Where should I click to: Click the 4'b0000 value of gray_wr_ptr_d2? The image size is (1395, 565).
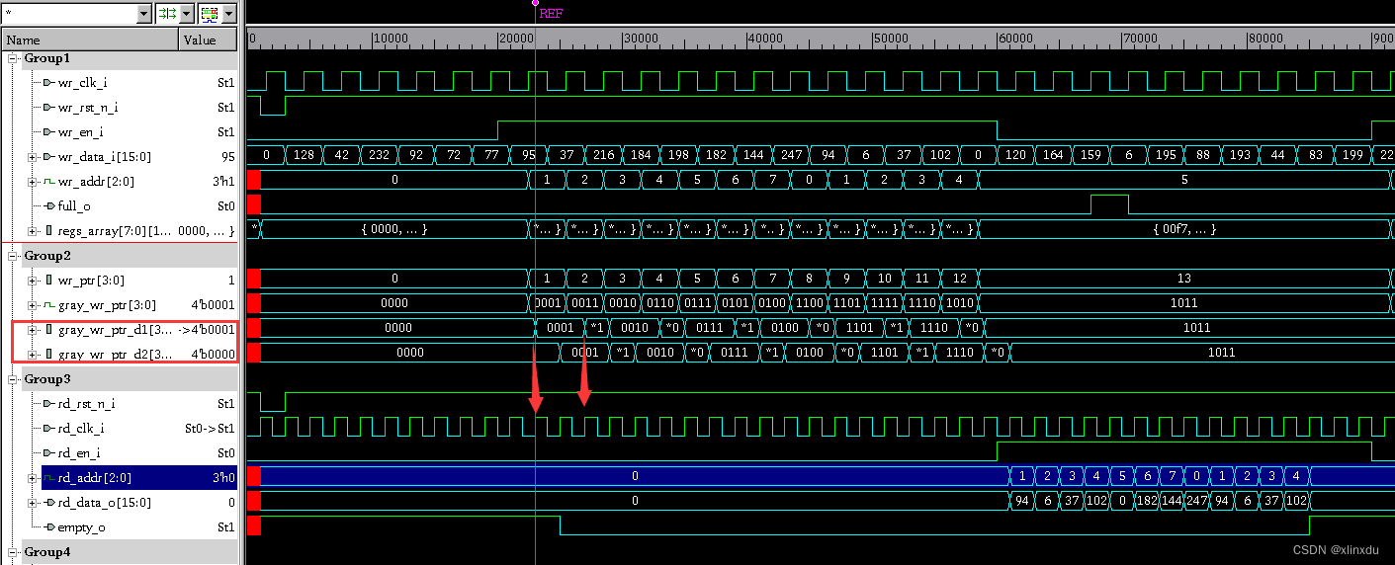point(213,355)
